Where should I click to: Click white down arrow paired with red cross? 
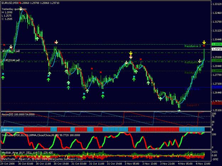tap(56, 42)
